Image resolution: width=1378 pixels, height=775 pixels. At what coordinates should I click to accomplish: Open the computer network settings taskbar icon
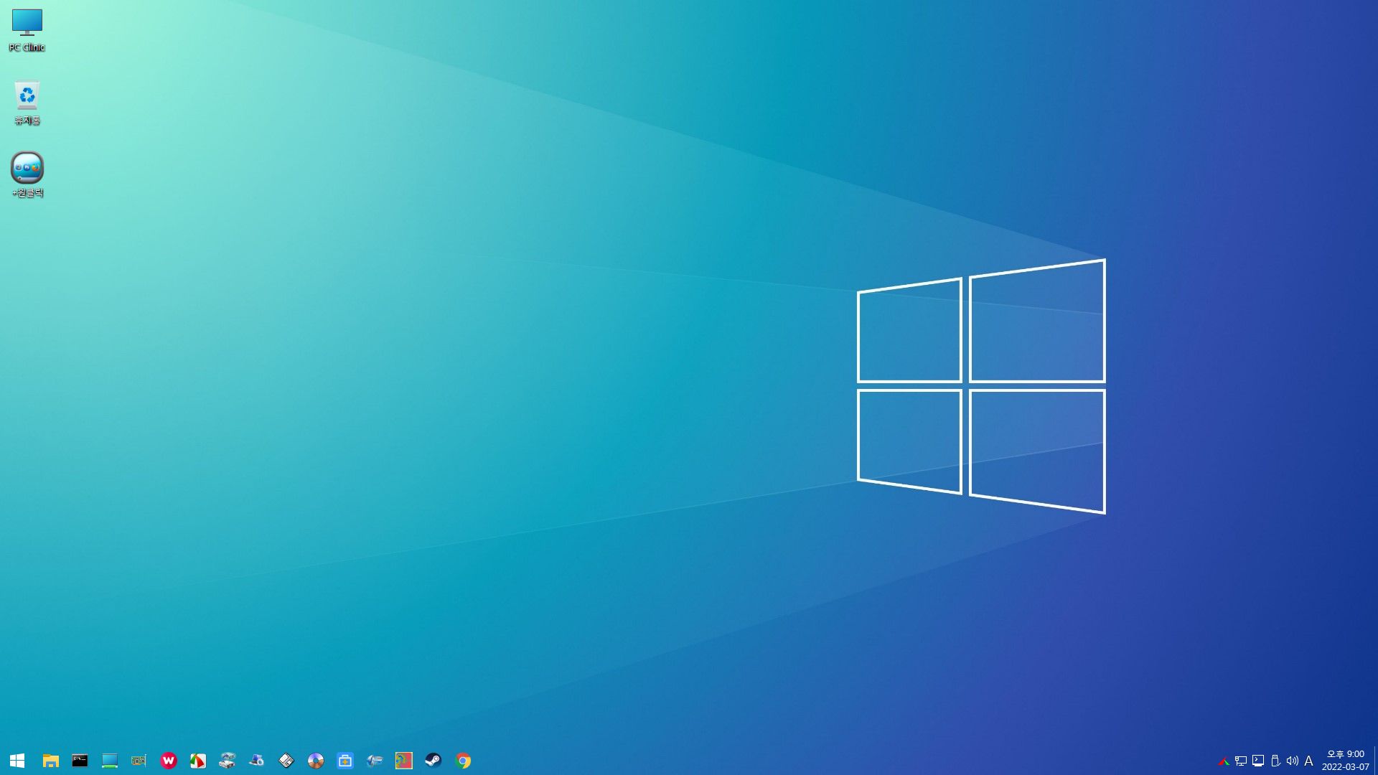pos(256,761)
